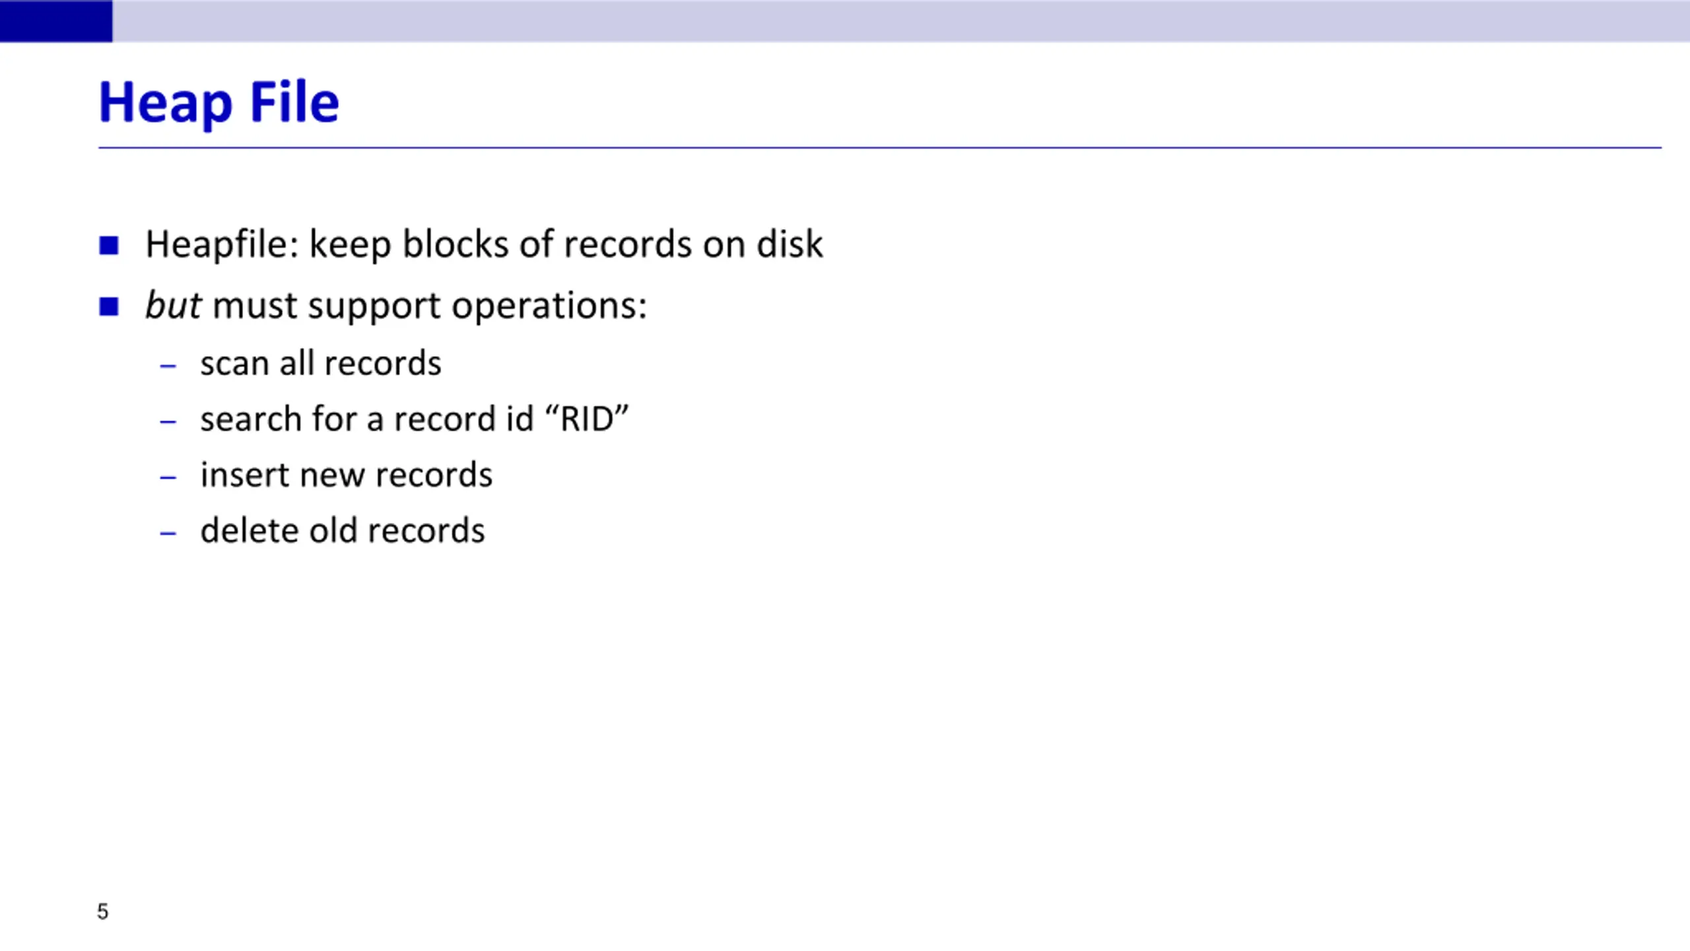
Task: Select the 'scan all records' item
Action: click(x=321, y=363)
